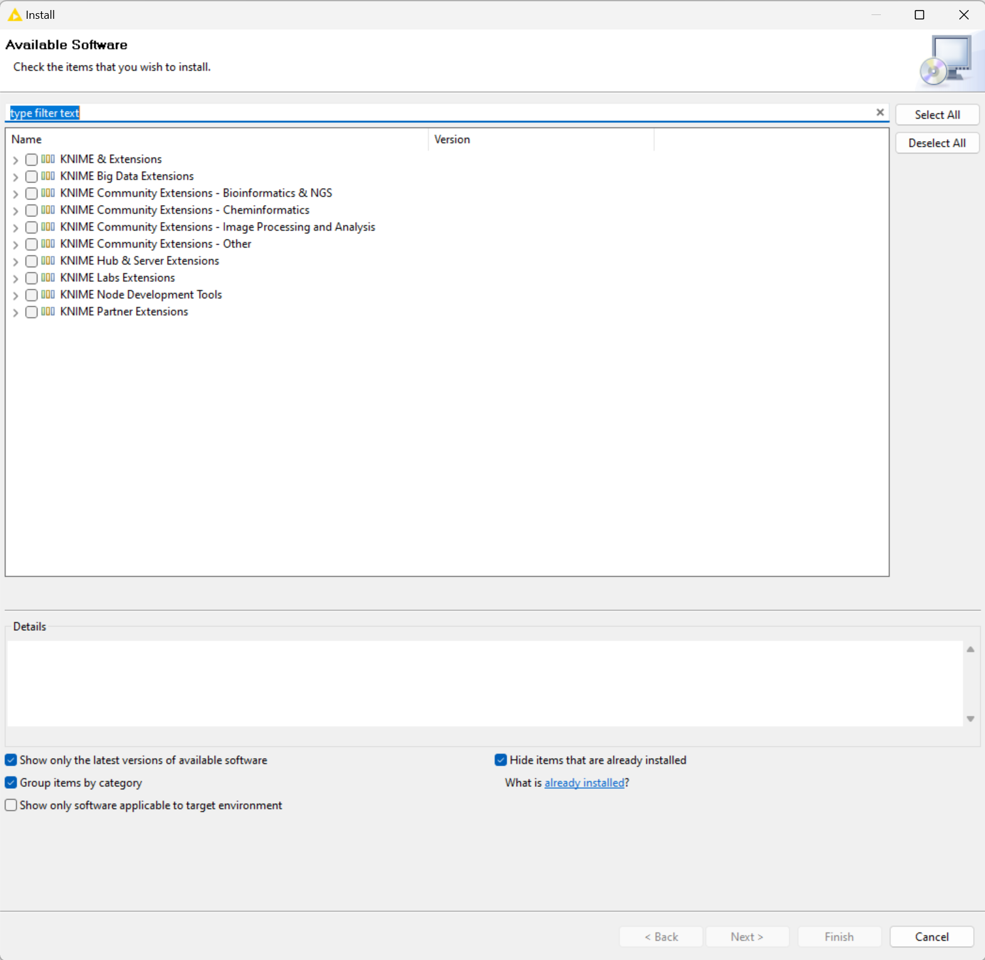Click the Bioinformatics & NGS category icon

(48, 193)
